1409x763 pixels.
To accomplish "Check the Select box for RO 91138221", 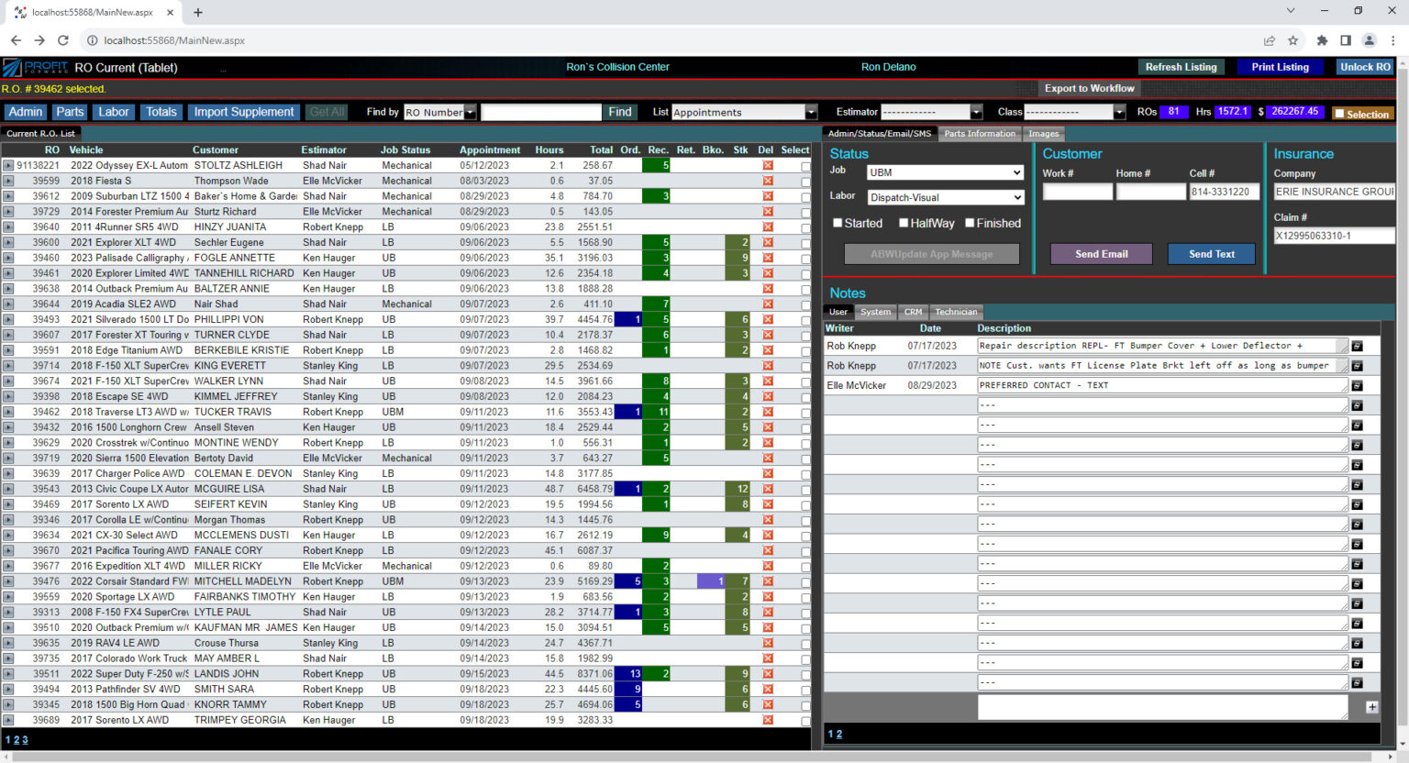I will point(805,165).
